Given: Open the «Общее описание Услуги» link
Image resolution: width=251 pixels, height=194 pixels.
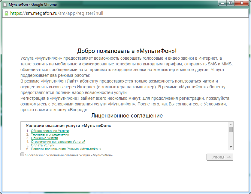Looking at the screenshot, I should click(x=50, y=131).
